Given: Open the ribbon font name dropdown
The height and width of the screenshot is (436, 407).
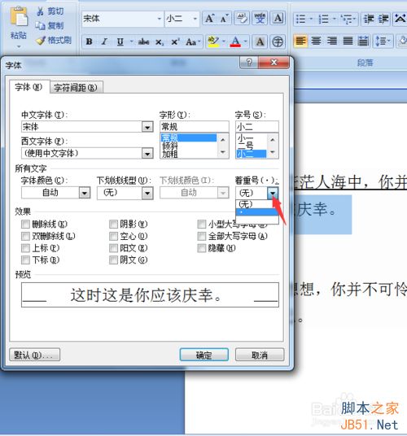Looking at the screenshot, I should 159,19.
